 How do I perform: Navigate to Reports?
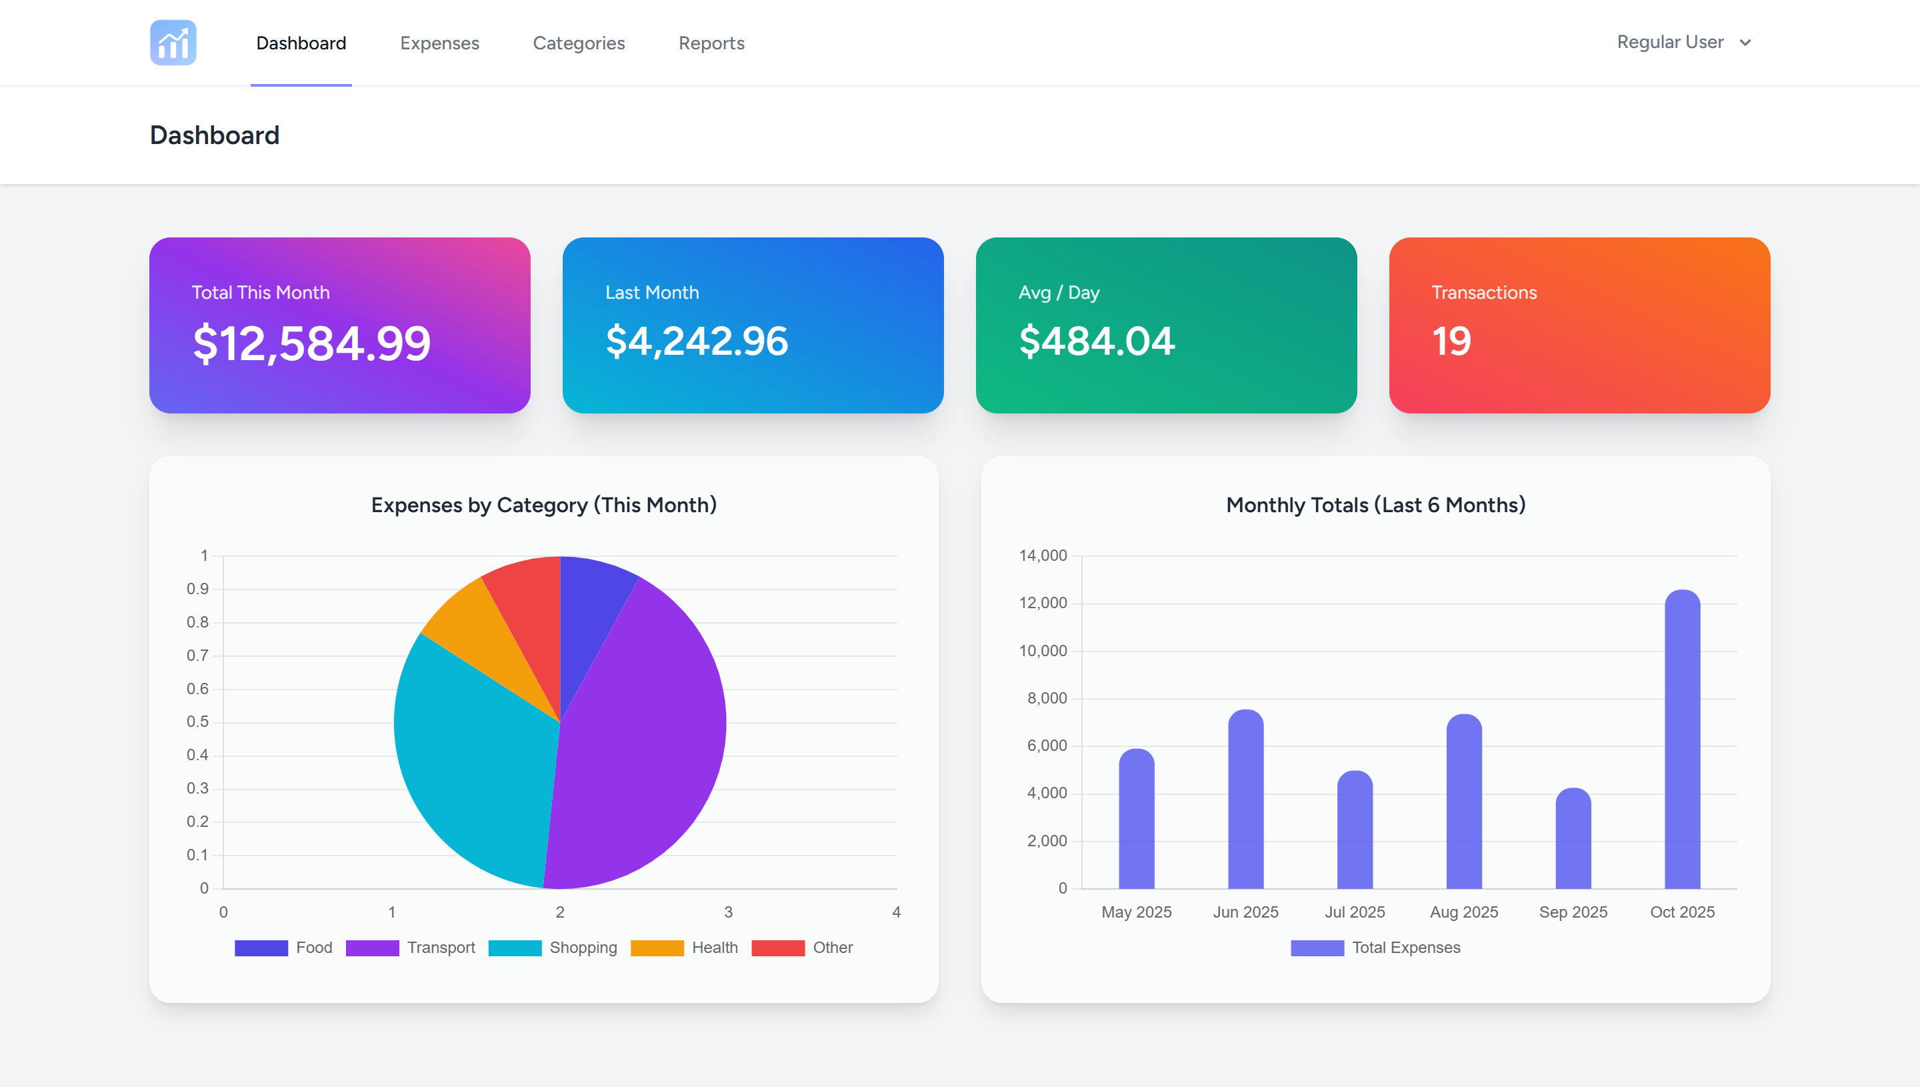point(711,43)
